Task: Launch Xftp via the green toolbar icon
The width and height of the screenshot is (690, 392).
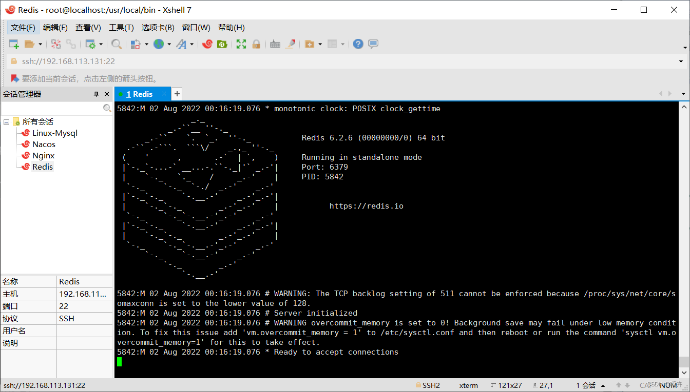Action: pos(222,44)
